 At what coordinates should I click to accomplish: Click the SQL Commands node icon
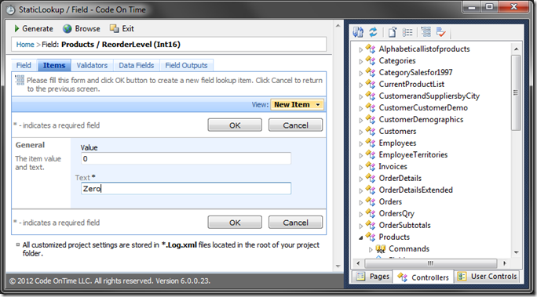(381, 249)
